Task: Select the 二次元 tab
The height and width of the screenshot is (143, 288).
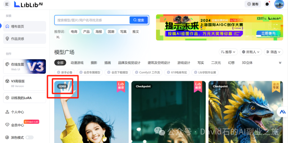Action: [216, 63]
